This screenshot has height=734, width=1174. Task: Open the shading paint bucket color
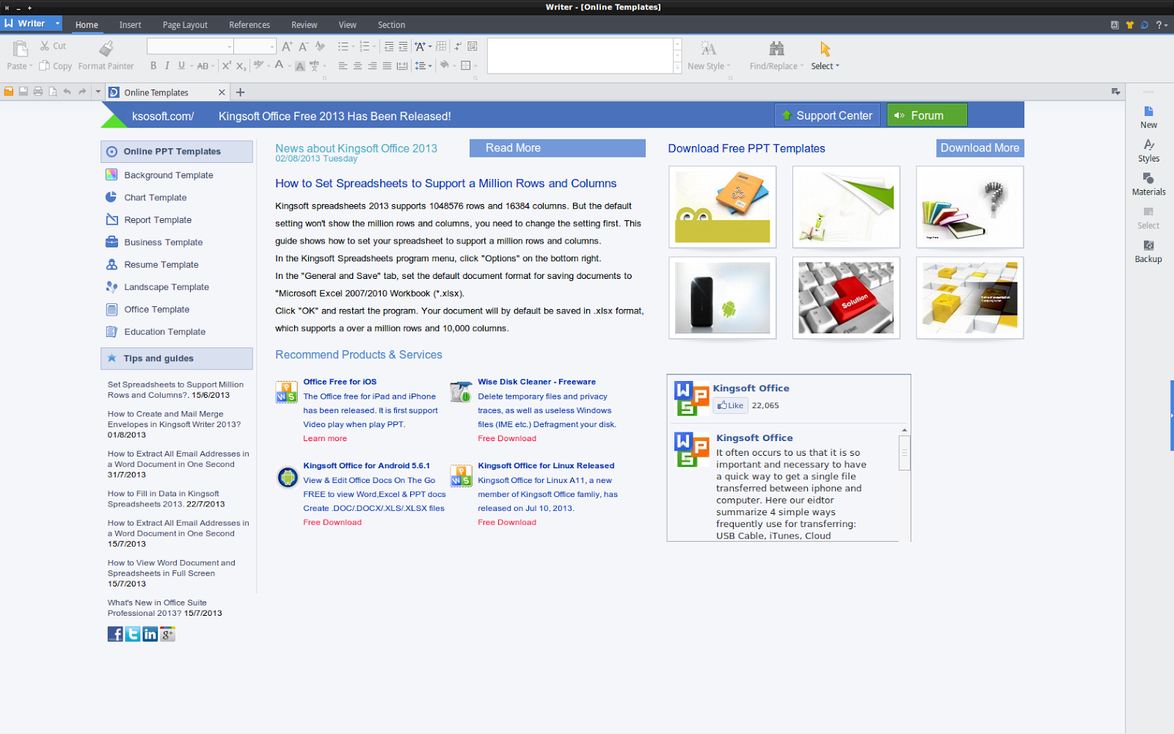pos(444,65)
